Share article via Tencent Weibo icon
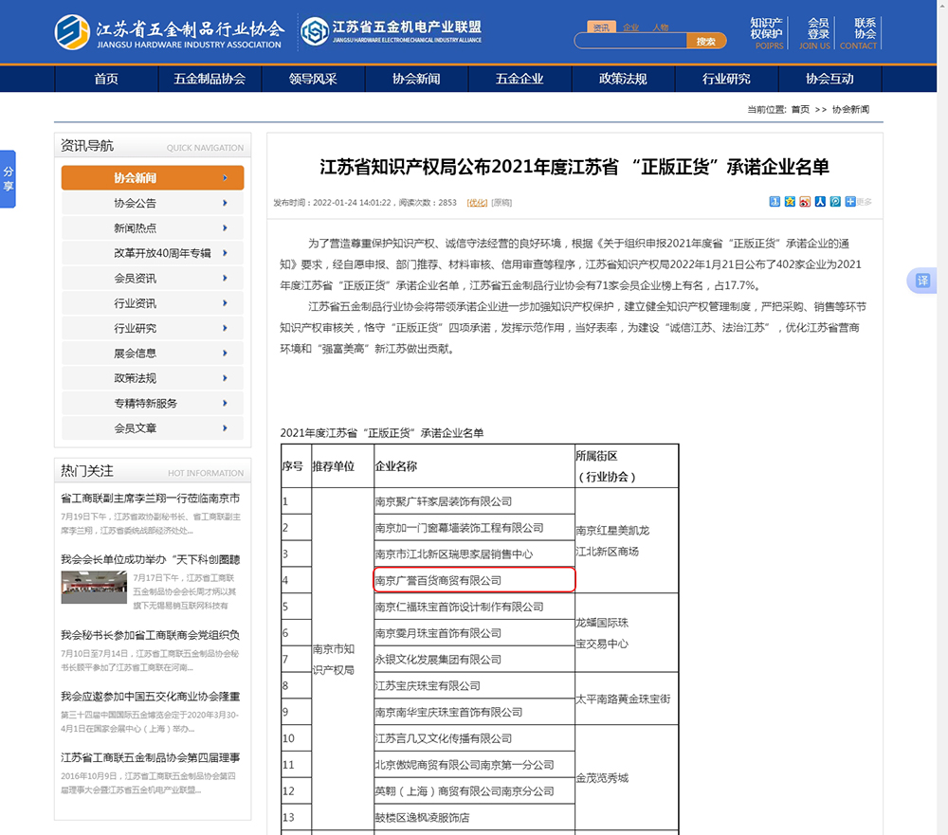This screenshot has height=835, width=948. [835, 202]
